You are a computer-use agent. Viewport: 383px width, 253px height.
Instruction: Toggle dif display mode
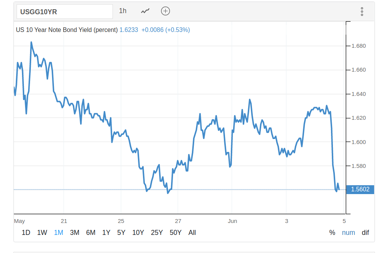pyautogui.click(x=365, y=233)
